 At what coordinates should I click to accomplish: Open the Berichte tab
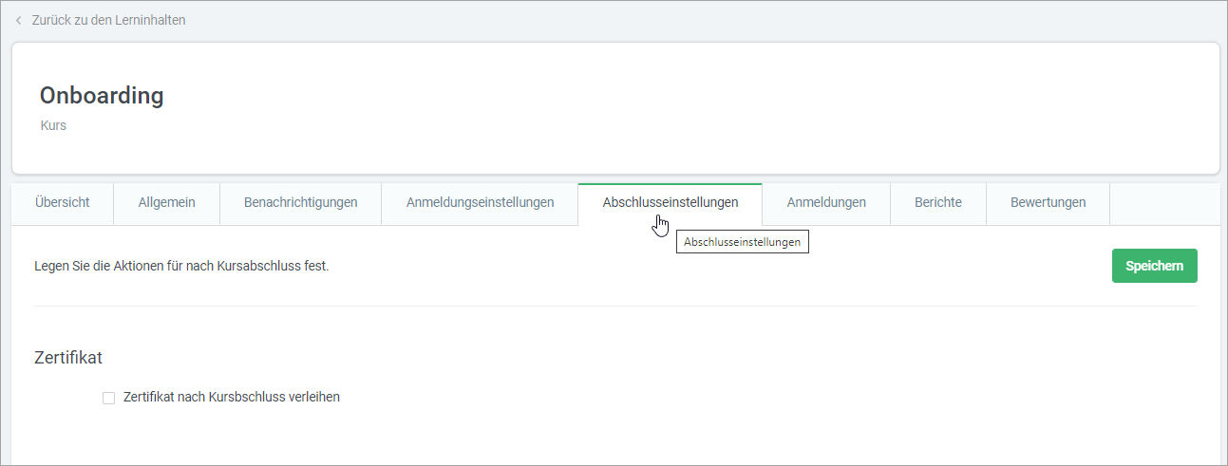coord(938,202)
